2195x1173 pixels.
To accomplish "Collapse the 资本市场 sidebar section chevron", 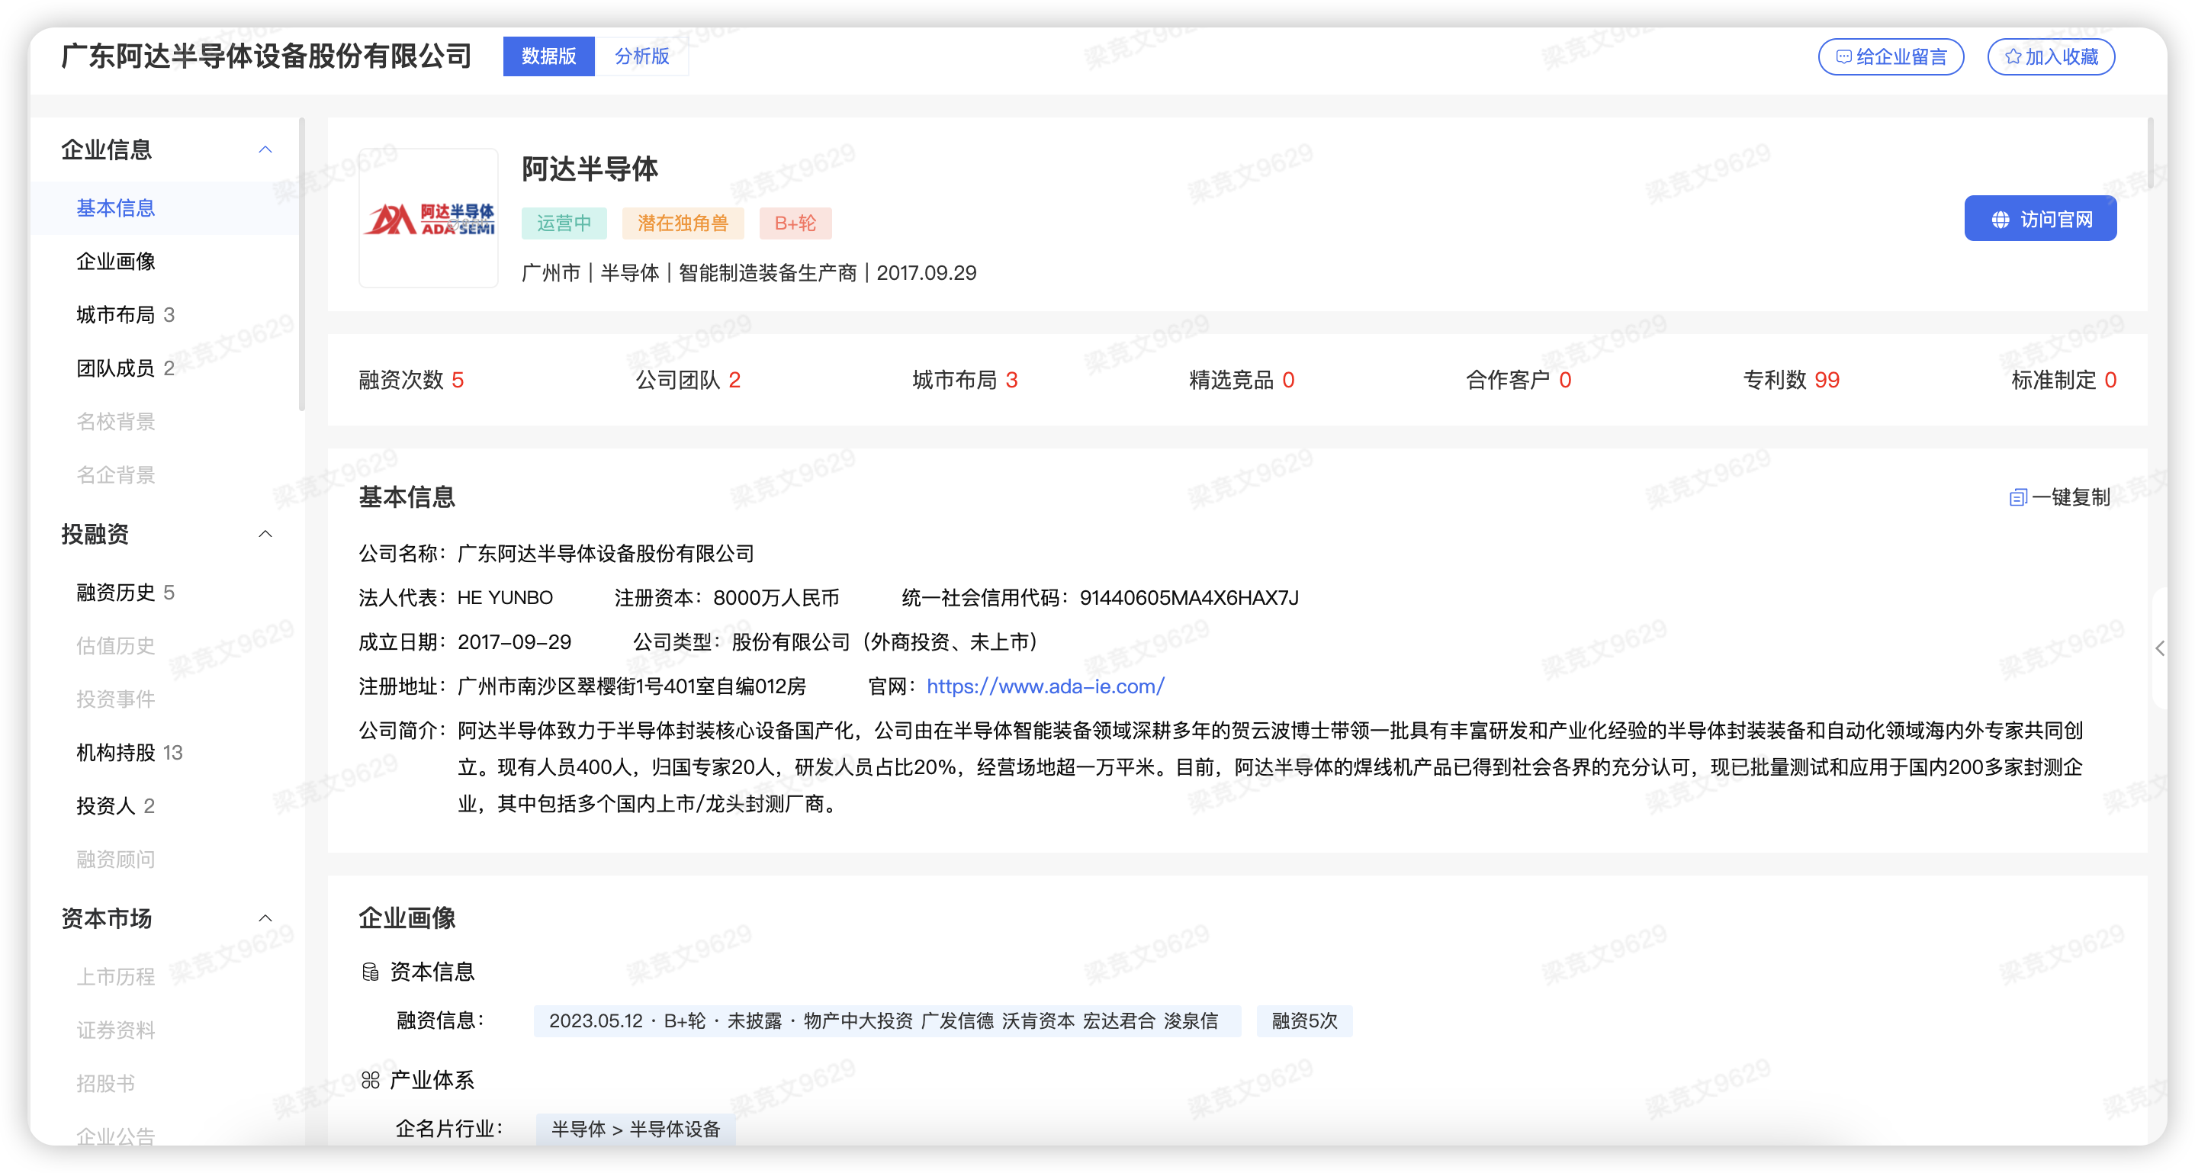I will tap(265, 918).
